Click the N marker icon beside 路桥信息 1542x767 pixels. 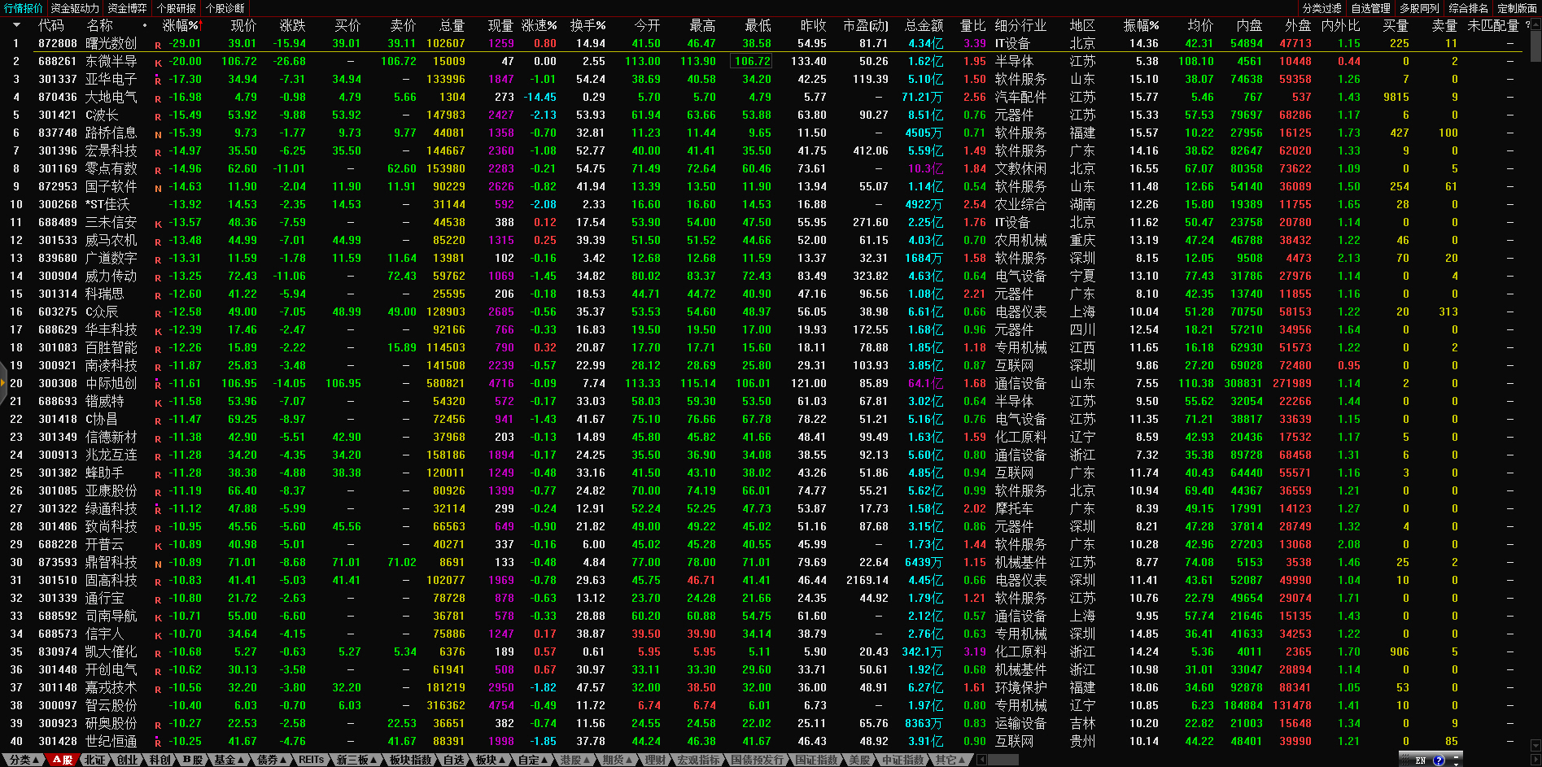[158, 134]
